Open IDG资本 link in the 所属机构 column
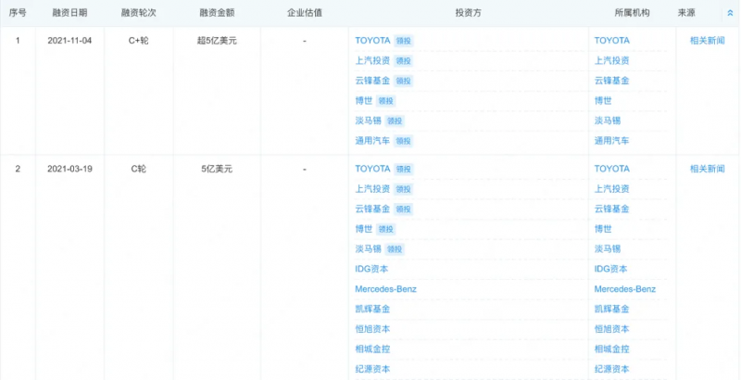The height and width of the screenshot is (380, 741). point(611,270)
